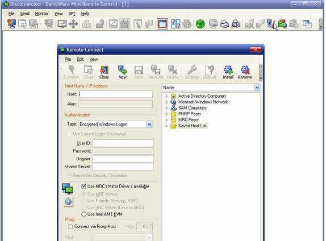Click the New host entry icon
Screen dimensions: 326x241
(123, 72)
